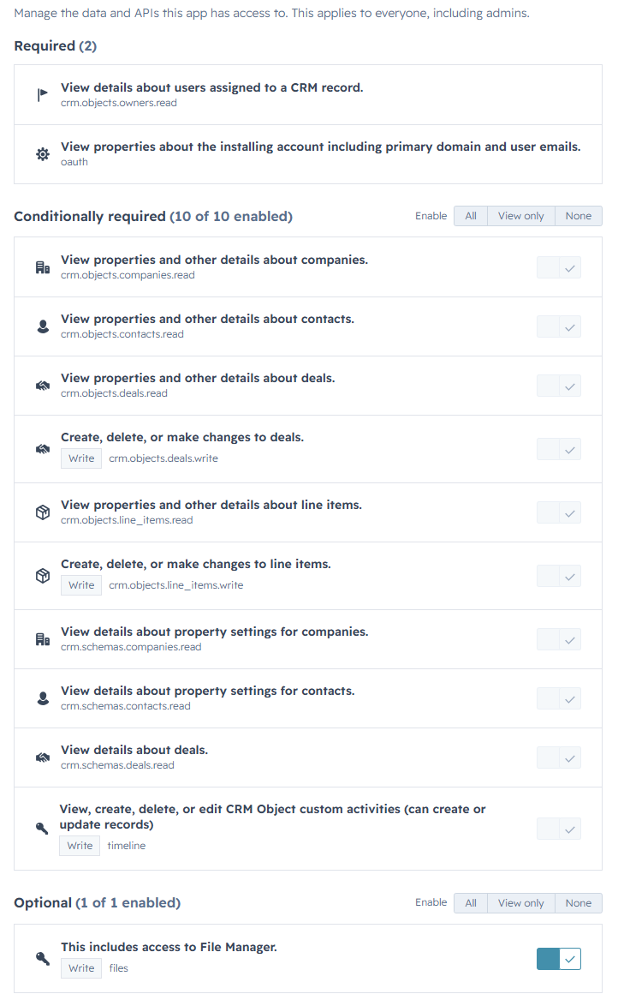Image resolution: width=618 pixels, height=1000 pixels.
Task: Click the person icon for contacts.read scope
Action: [x=43, y=326]
